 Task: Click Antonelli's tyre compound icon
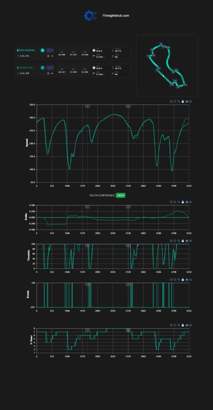(x=48, y=56)
